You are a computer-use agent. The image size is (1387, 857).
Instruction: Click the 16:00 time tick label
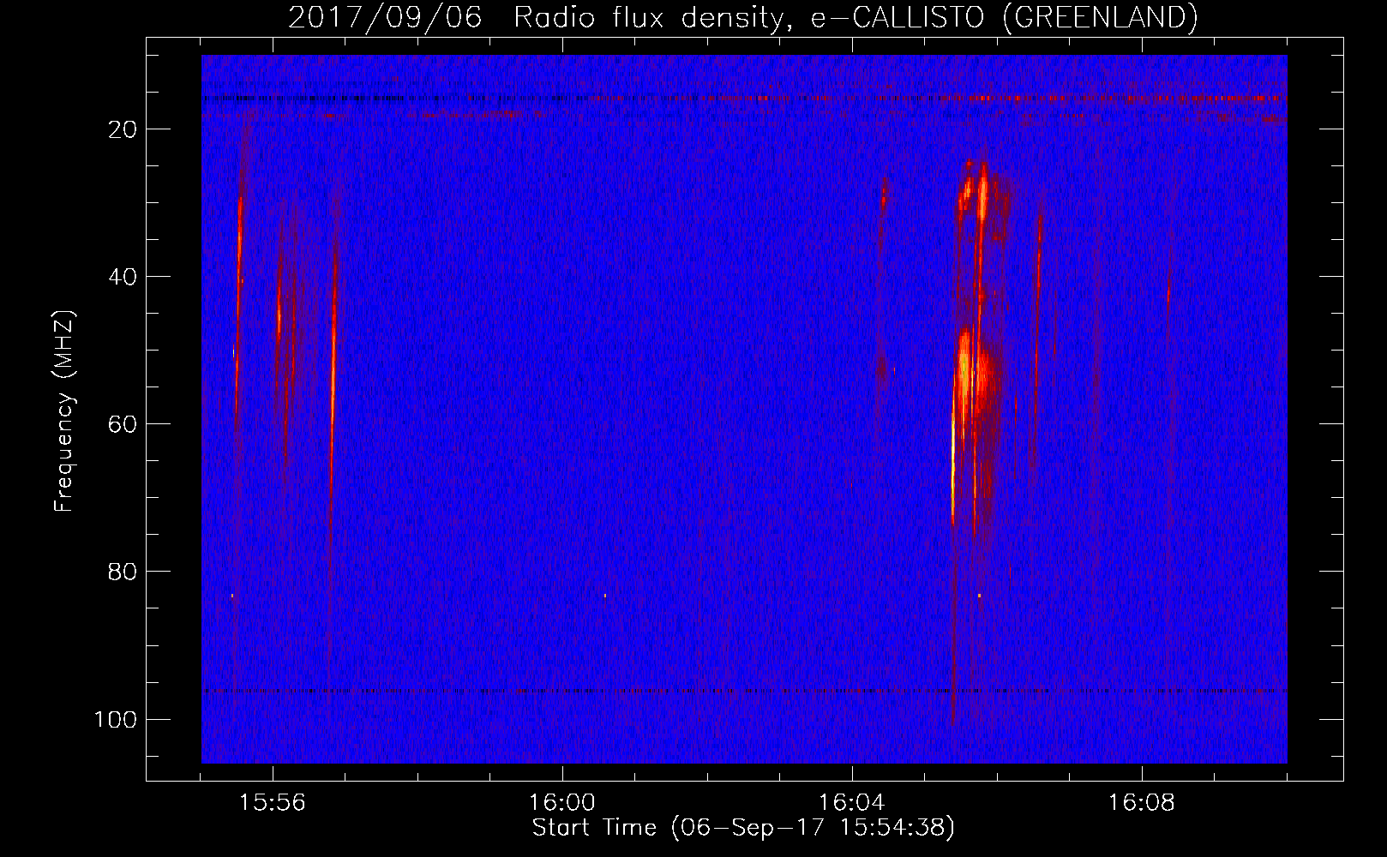(x=562, y=803)
